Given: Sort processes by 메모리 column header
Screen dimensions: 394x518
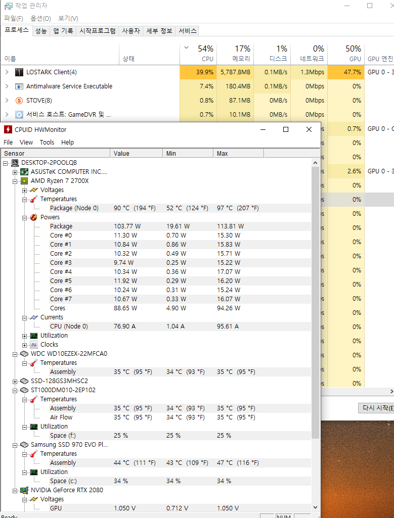Looking at the screenshot, I should click(x=235, y=54).
